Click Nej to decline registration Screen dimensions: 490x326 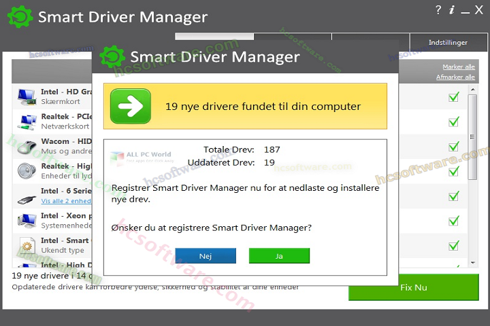206,256
